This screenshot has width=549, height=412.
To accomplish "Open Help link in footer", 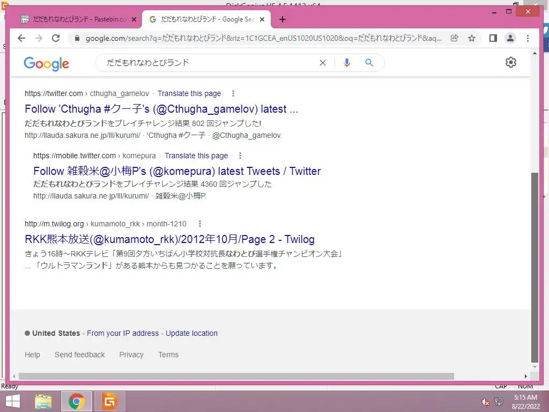I will [32, 355].
